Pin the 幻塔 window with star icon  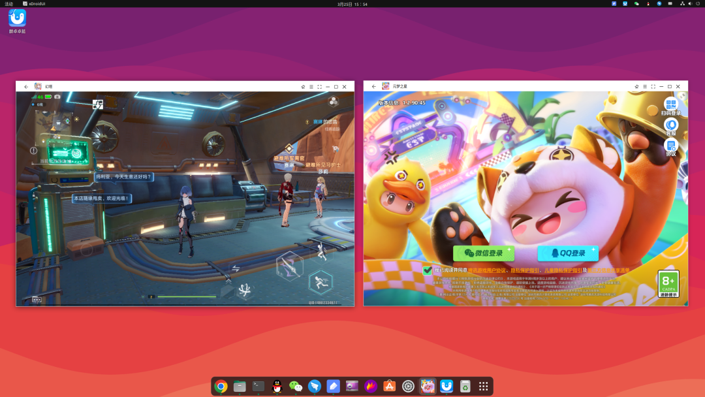(303, 87)
